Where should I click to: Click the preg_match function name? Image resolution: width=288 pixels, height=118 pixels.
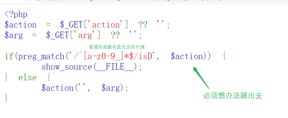[41, 56]
